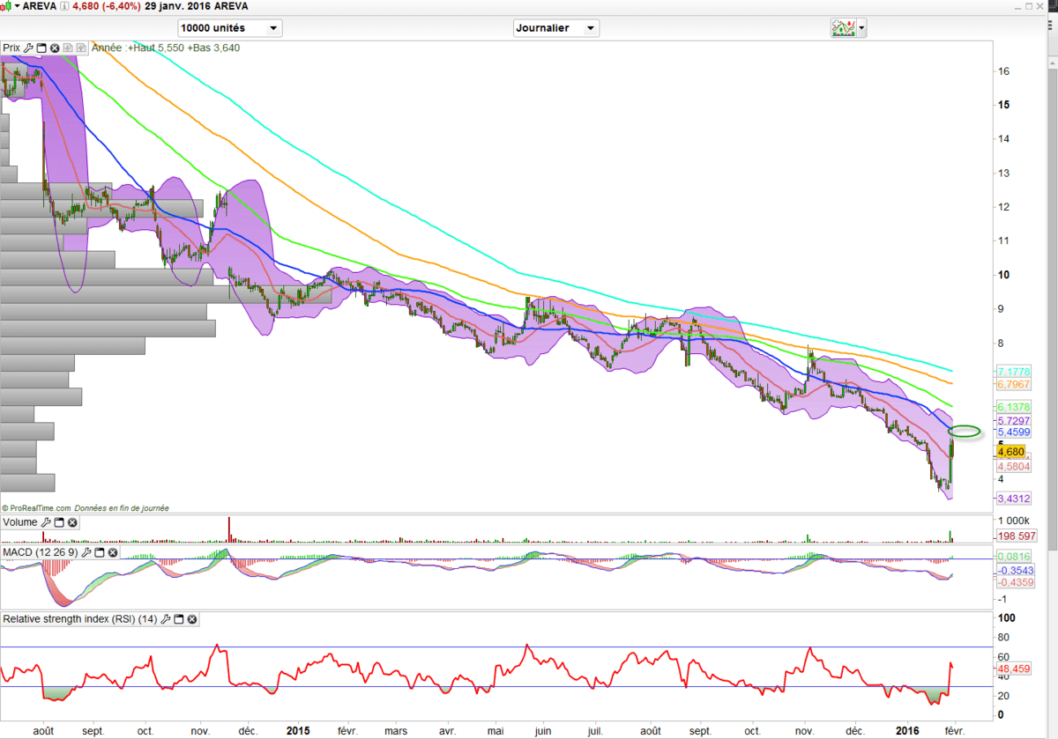Remove the MACD indicator panel
The height and width of the screenshot is (739, 1058).
tap(113, 552)
